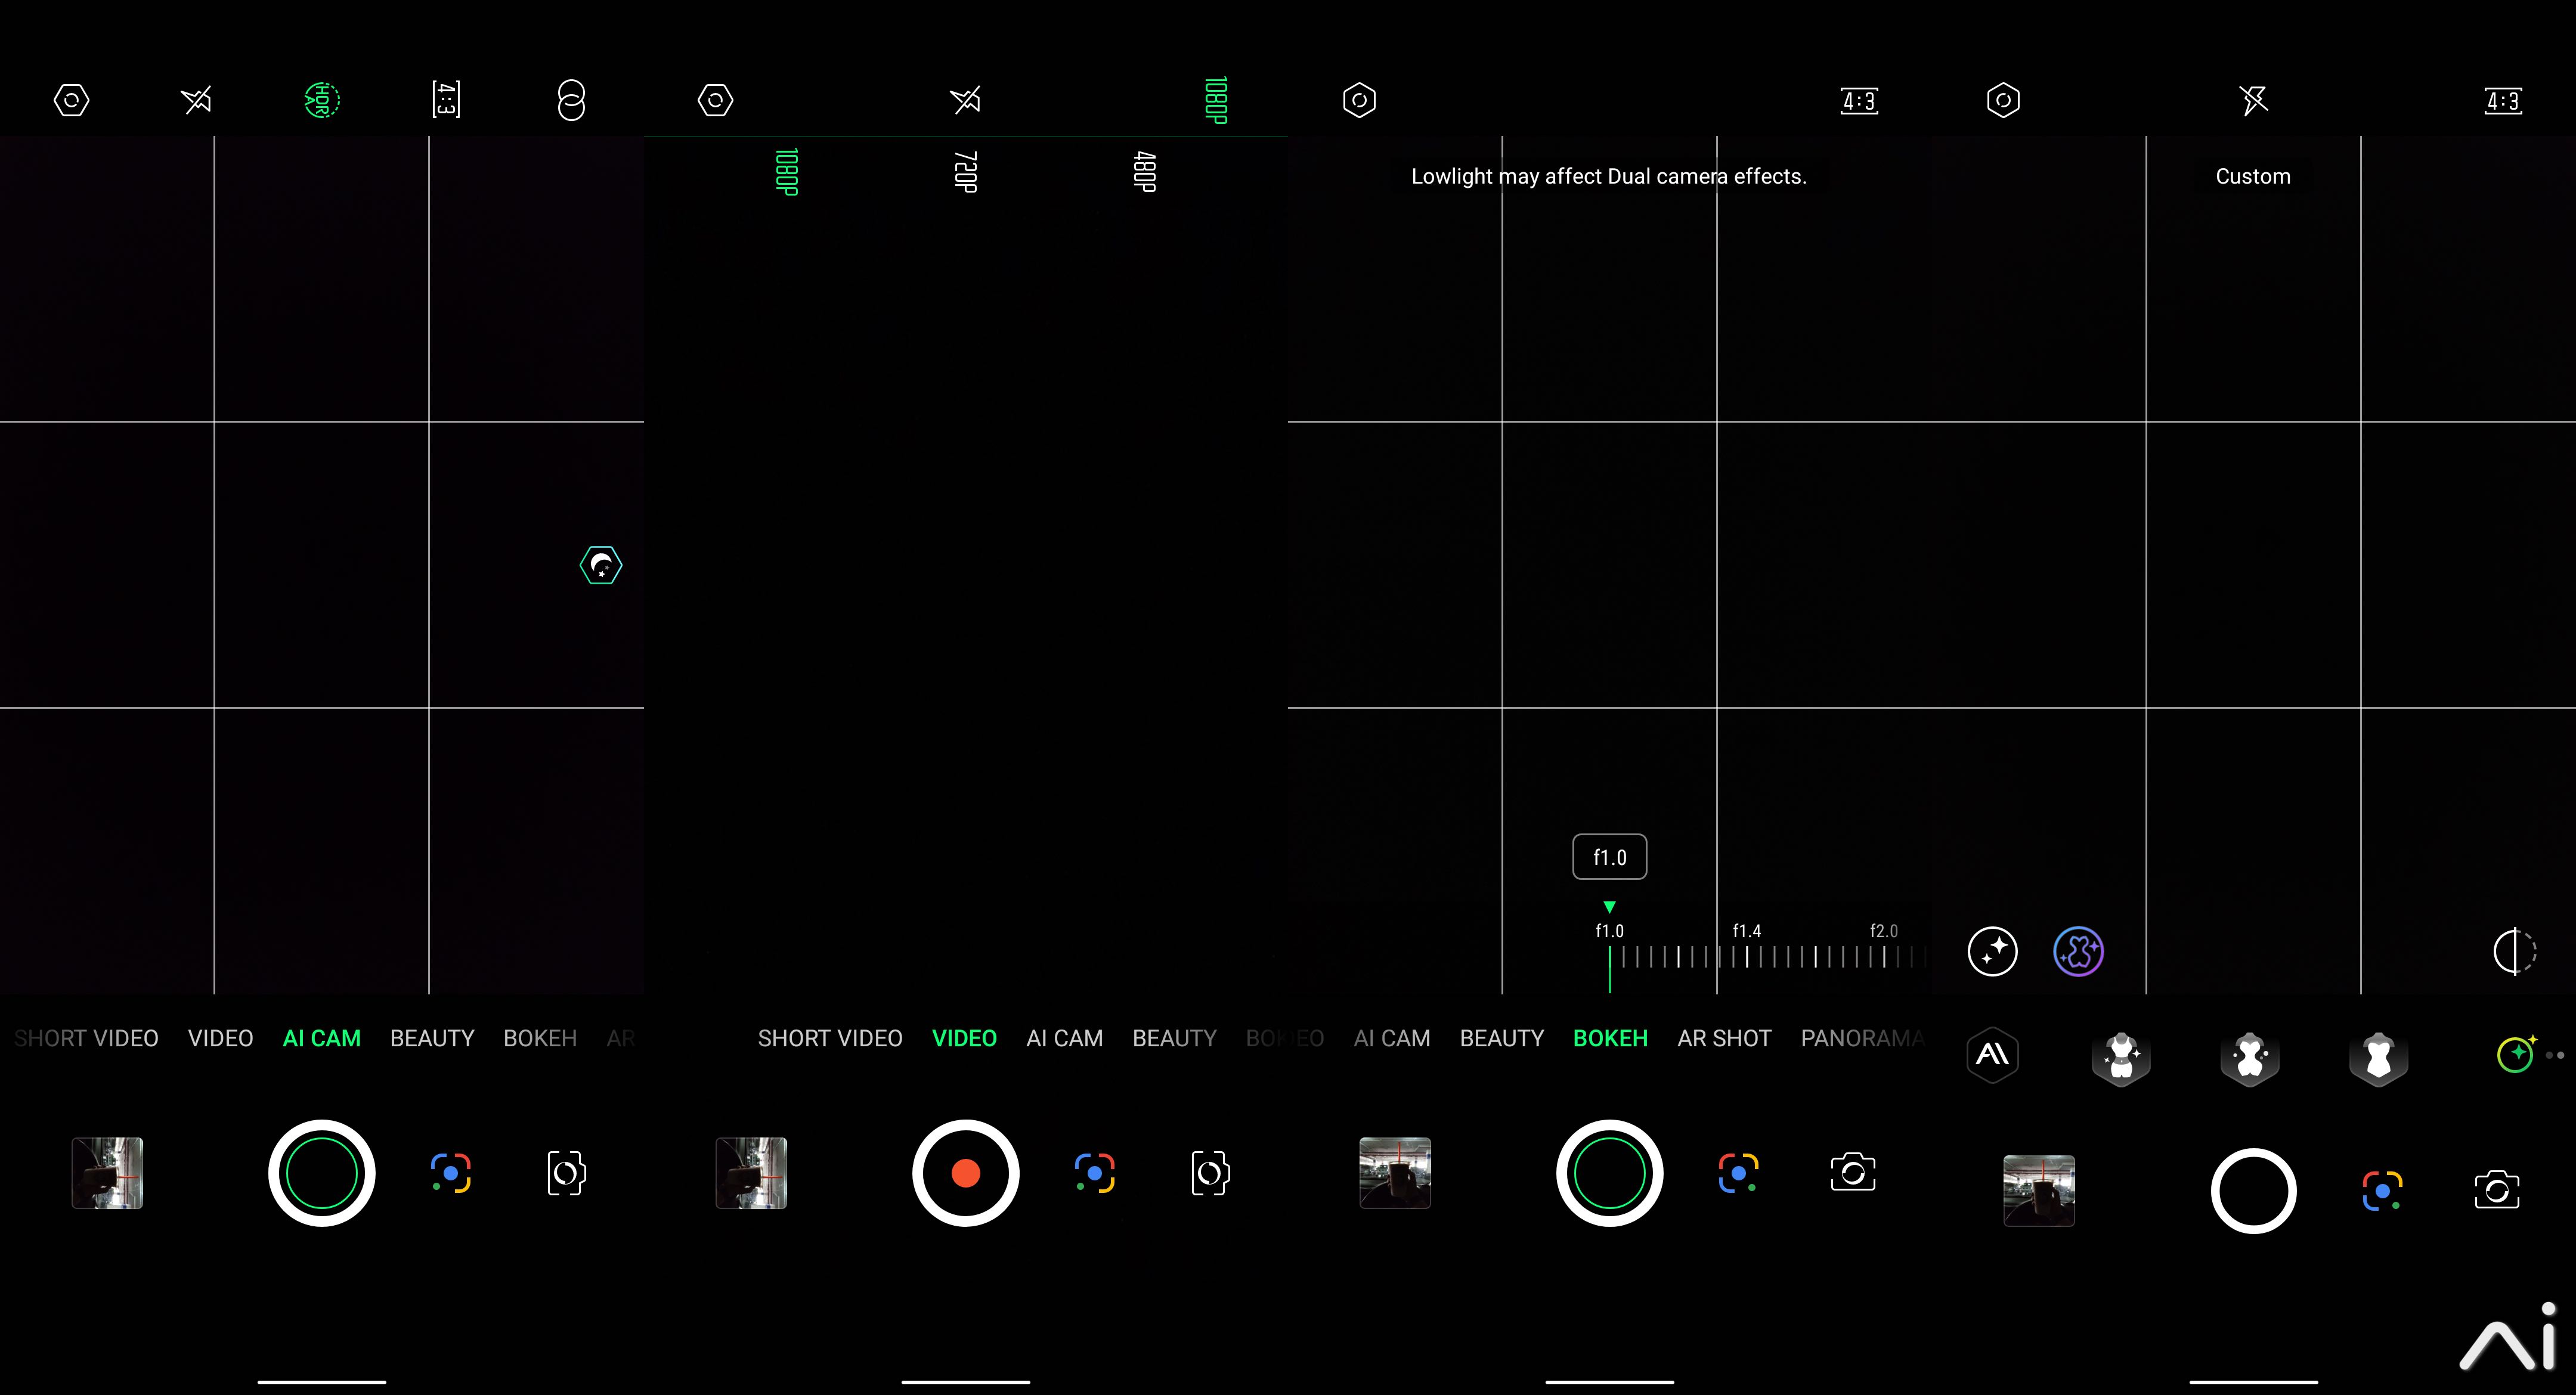Switch to SHORT VIDEO on the VIDEO screen
The image size is (2576, 1395).
point(830,1038)
